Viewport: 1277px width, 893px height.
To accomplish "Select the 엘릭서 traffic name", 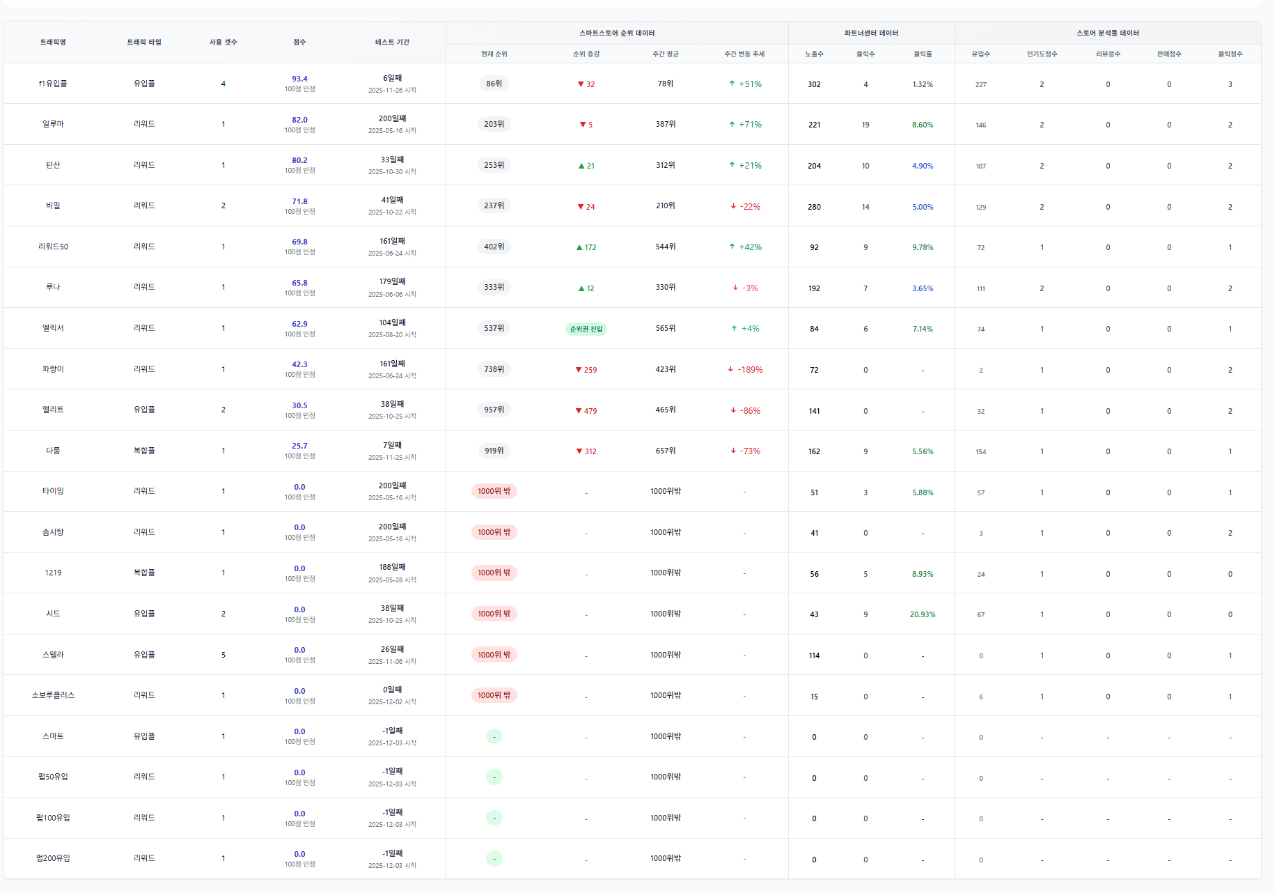I will pyautogui.click(x=53, y=328).
